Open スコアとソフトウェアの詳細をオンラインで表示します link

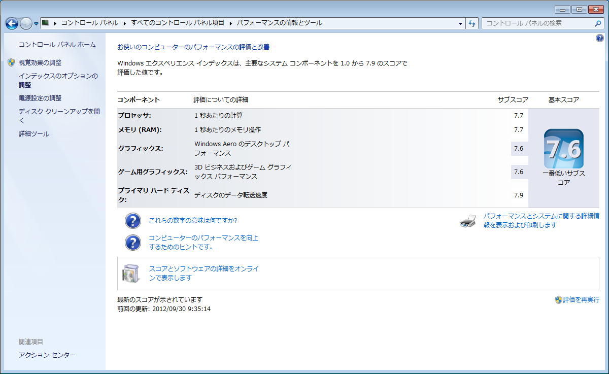coord(204,273)
